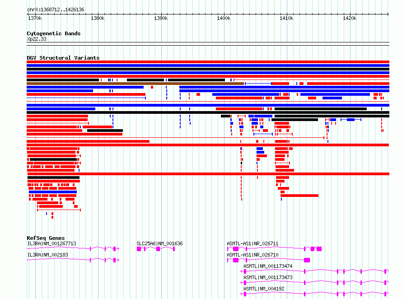The width and height of the screenshot is (402, 299).
Task: Click the 1400k ruler tick label
Action: pyautogui.click(x=224, y=18)
